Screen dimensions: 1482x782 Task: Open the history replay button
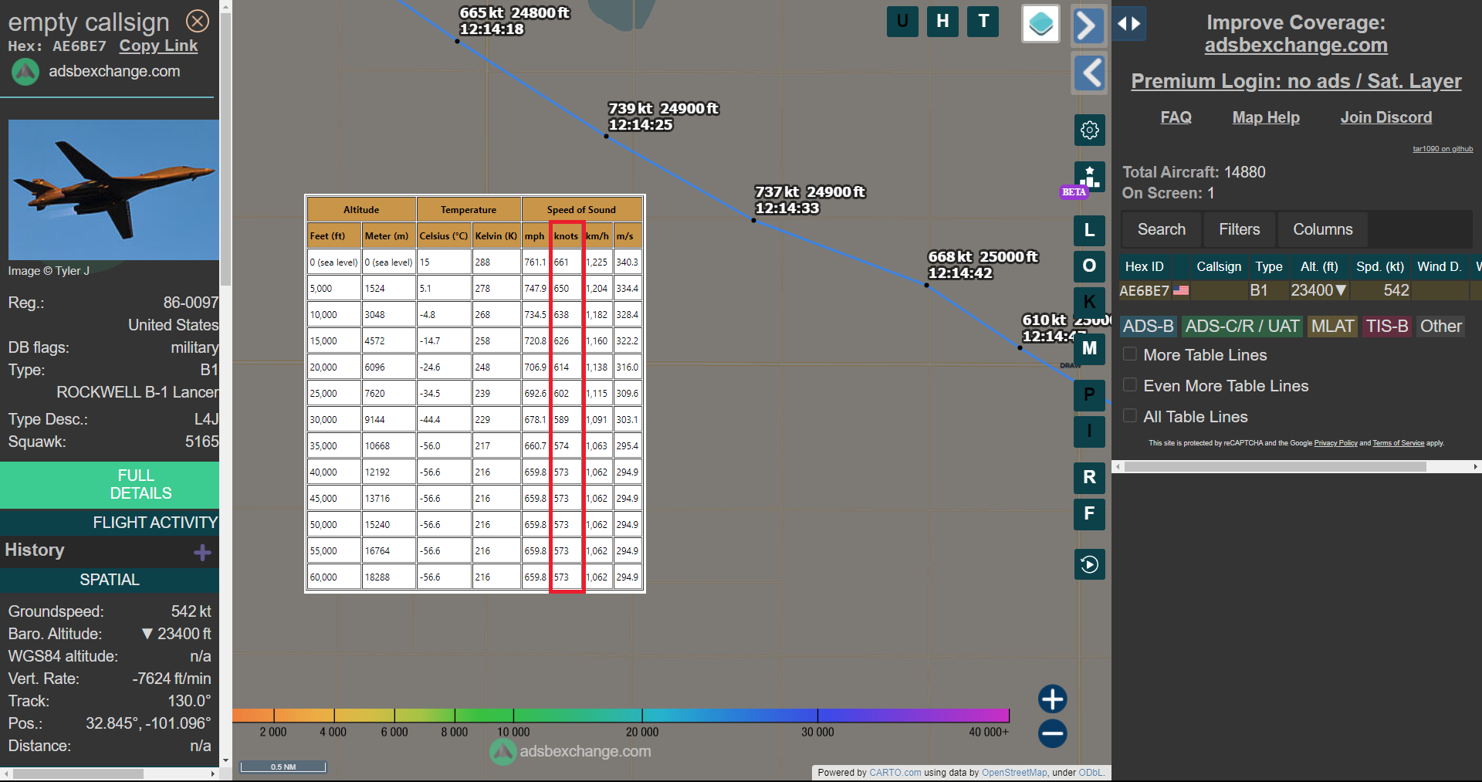pyautogui.click(x=1089, y=564)
